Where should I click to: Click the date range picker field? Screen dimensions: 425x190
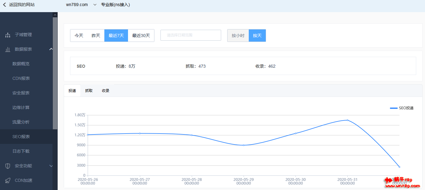click(x=191, y=35)
